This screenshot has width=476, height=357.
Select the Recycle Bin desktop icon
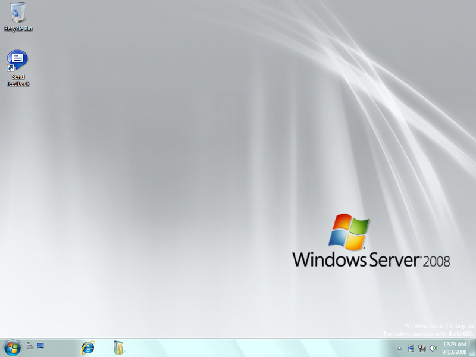pyautogui.click(x=18, y=17)
